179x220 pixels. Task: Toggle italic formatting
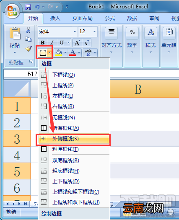tap(52, 43)
